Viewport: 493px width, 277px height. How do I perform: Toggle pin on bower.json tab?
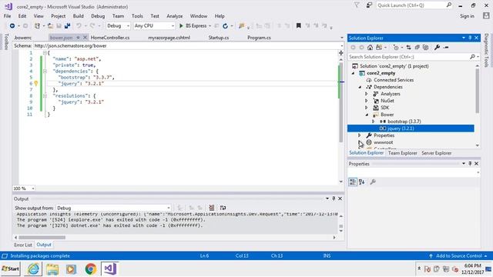point(78,38)
